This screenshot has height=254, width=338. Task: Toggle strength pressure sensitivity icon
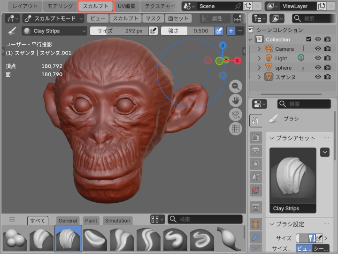(x=219, y=31)
